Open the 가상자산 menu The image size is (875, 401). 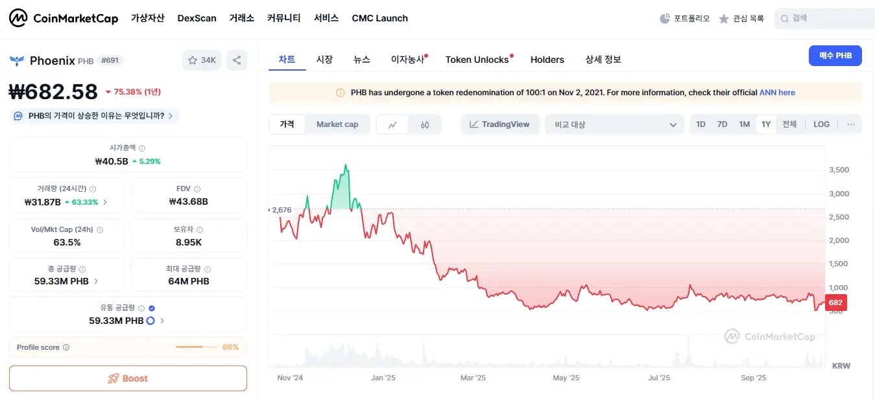pyautogui.click(x=147, y=18)
